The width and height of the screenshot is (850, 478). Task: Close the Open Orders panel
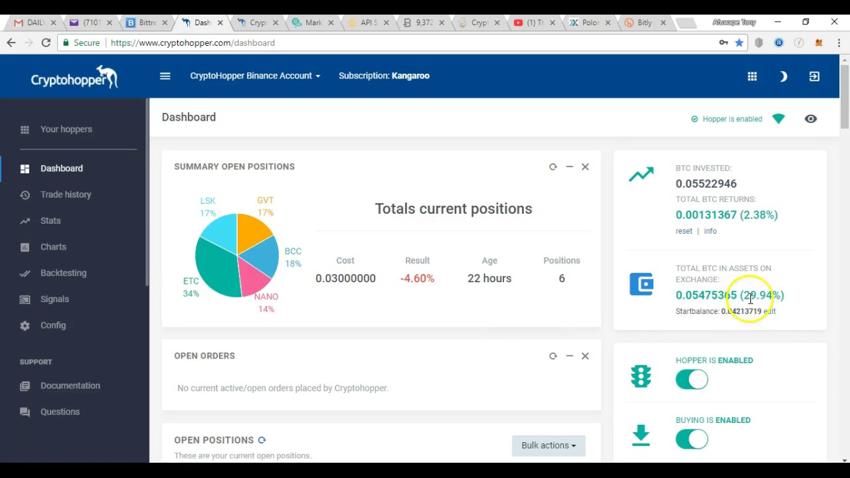coord(585,356)
